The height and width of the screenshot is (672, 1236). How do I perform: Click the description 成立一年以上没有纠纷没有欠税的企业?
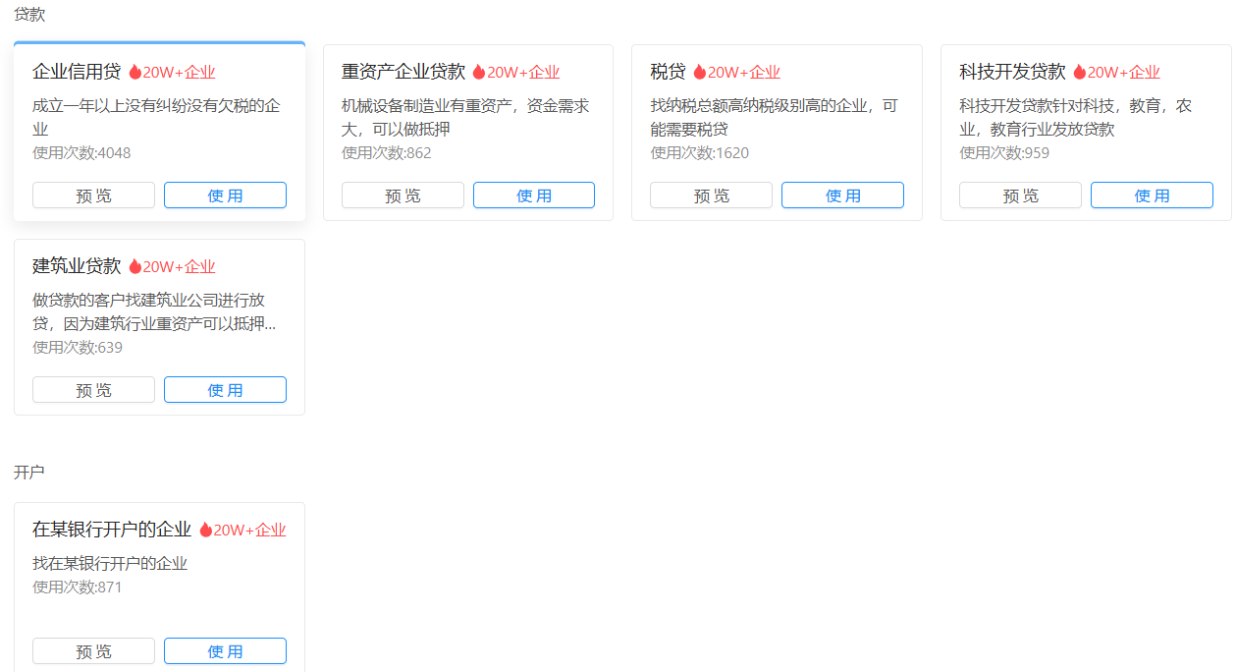pos(157,117)
